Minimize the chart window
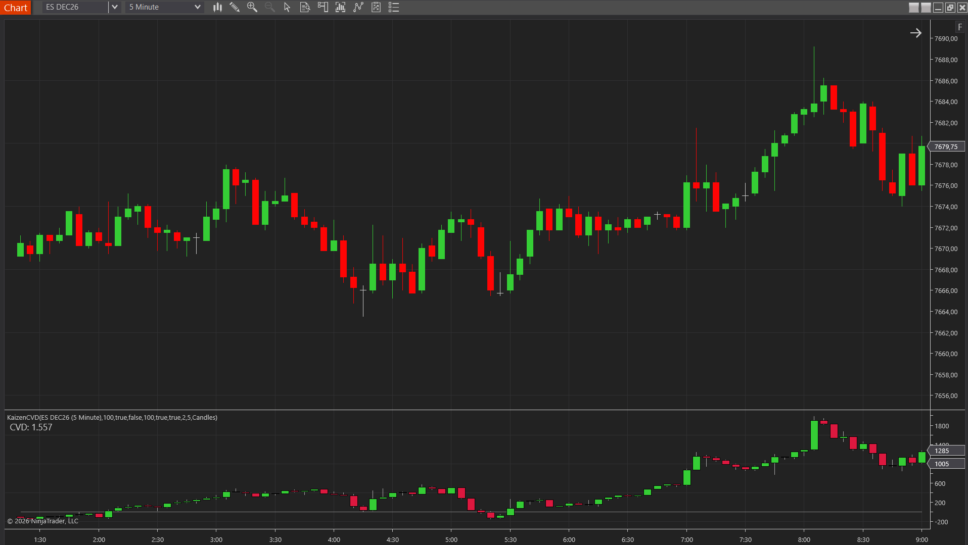This screenshot has width=968, height=545. pyautogui.click(x=938, y=8)
